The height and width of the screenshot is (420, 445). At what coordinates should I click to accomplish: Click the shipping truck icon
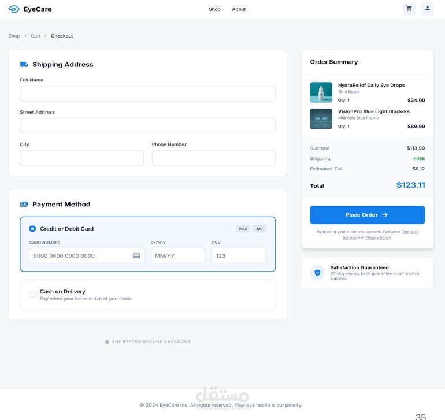[x=24, y=65]
